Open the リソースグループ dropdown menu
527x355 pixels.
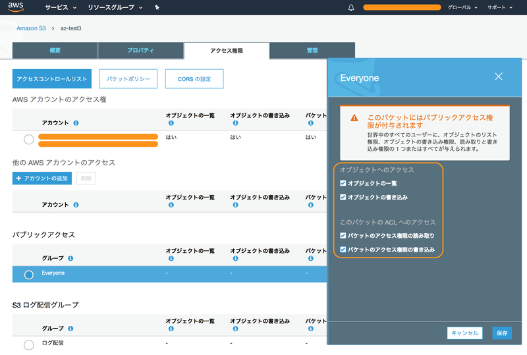pos(115,7)
